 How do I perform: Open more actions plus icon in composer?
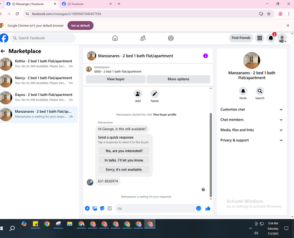(87, 208)
